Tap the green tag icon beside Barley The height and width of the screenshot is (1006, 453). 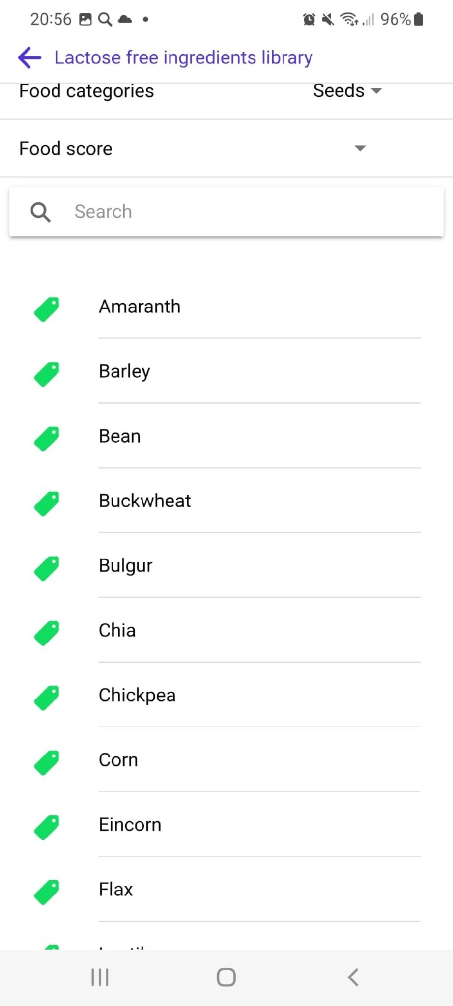47,374
